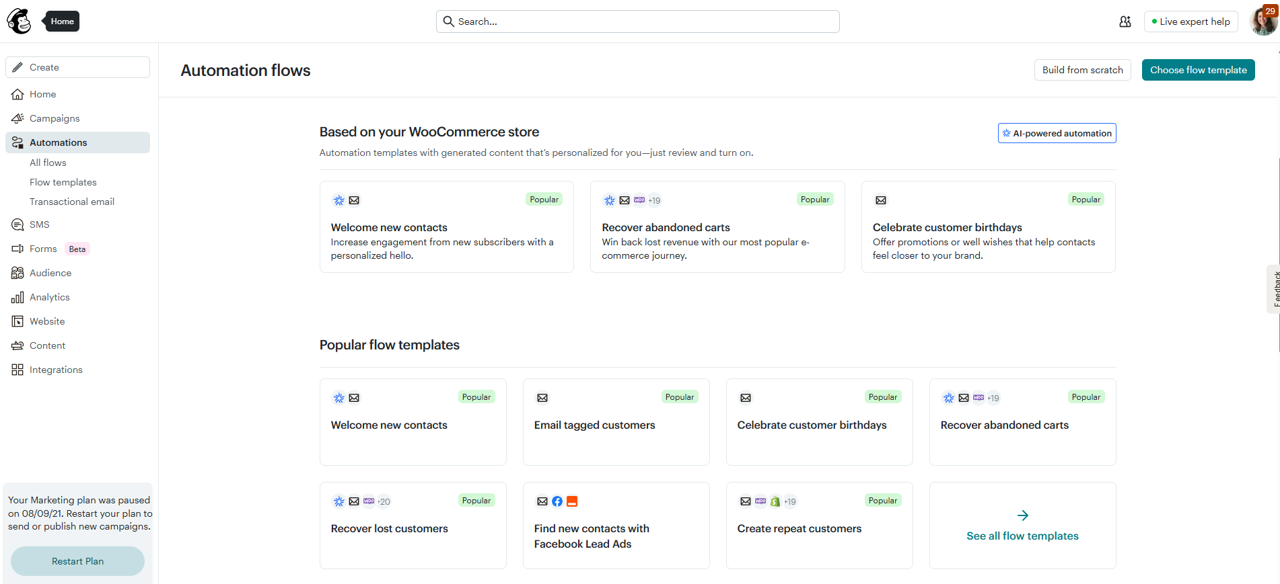Expand the Campaigns menu in sidebar

(54, 118)
